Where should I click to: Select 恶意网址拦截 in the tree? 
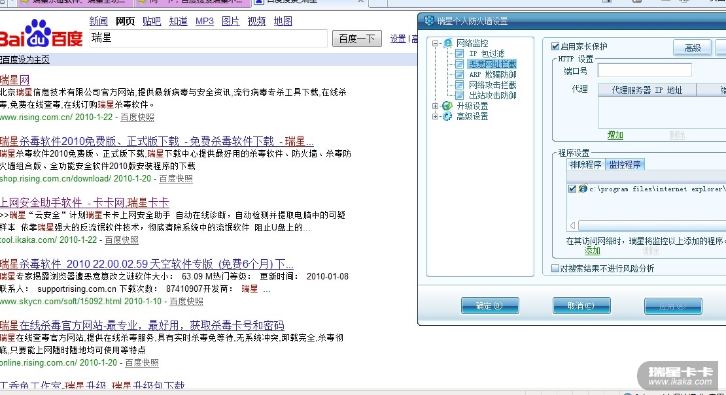coord(493,64)
